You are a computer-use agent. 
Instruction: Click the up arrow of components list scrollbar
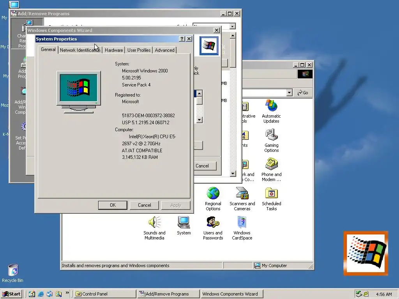coord(199,93)
